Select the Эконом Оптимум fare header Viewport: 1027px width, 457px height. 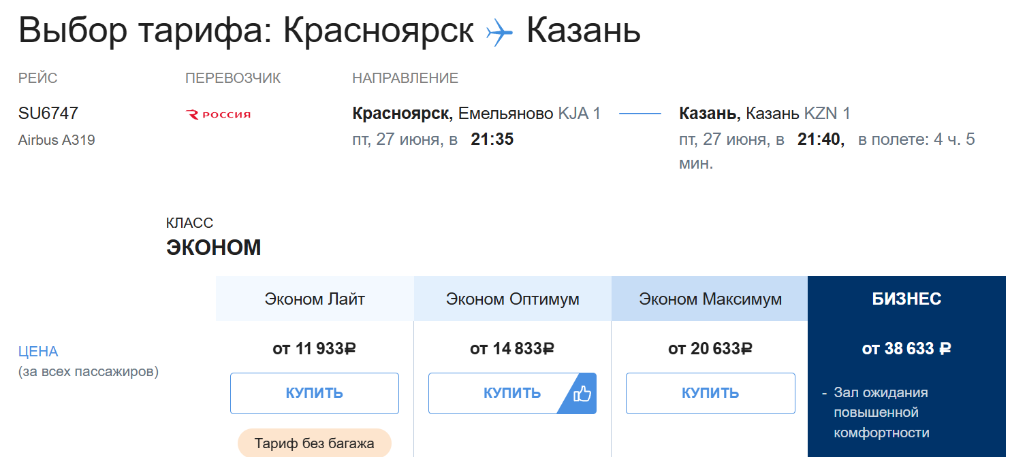click(x=512, y=299)
